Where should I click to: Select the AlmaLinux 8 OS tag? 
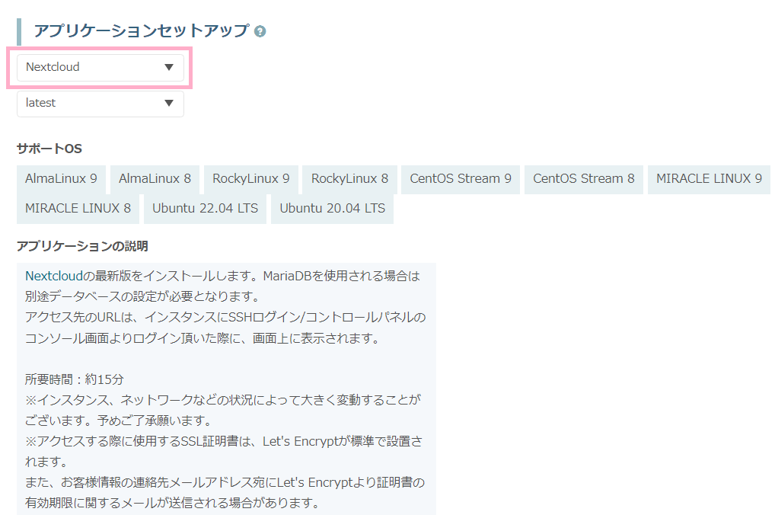point(155,179)
